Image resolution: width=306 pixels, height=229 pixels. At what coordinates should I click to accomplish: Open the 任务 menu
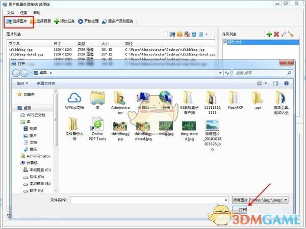(23, 13)
